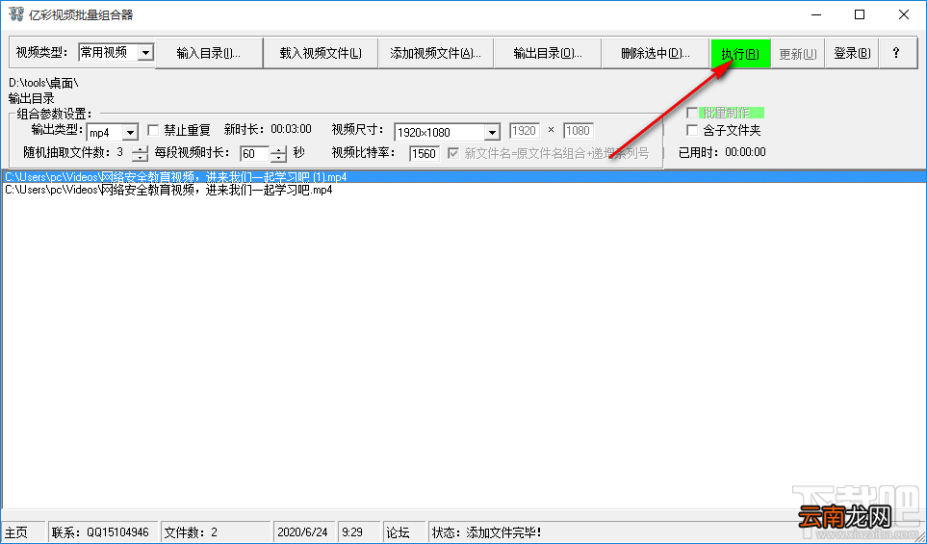Click the 每段视频时长 field showing 60

tap(255, 154)
